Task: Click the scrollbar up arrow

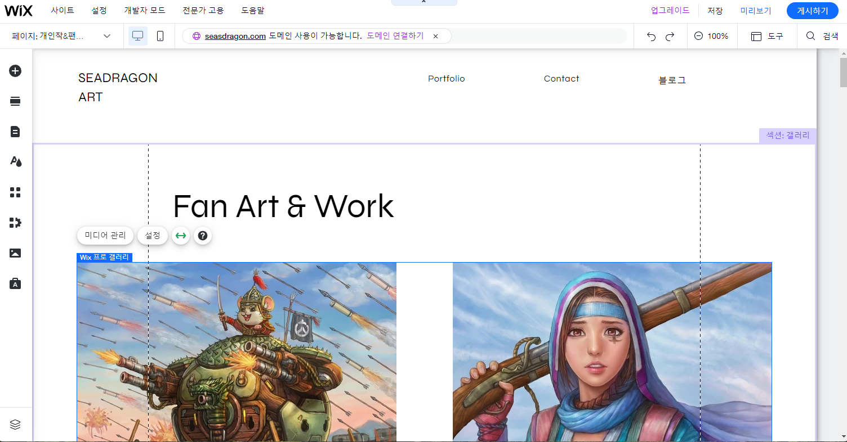Action: (x=843, y=53)
